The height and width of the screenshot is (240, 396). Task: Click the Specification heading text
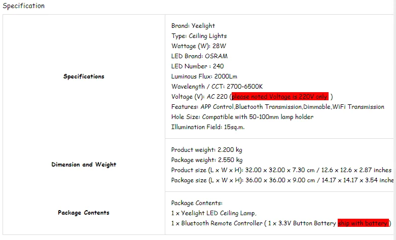click(x=23, y=6)
